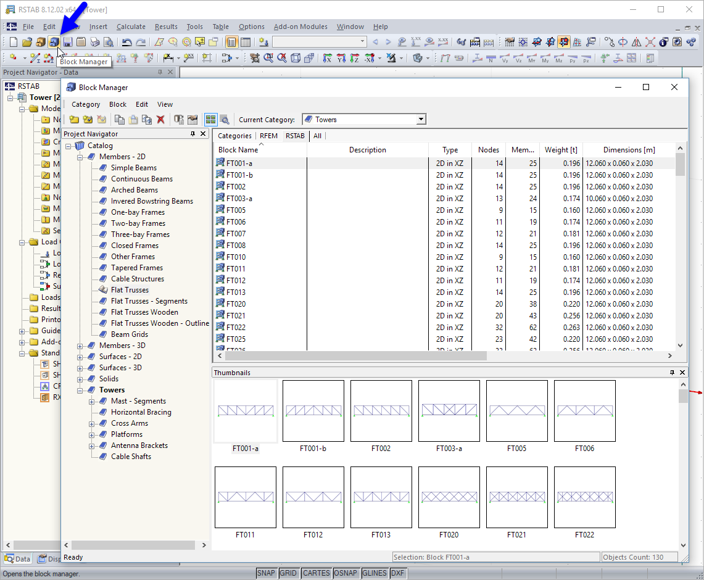Click the delete block icon in Block Manager
Viewport: 704px width, 580px height.
[161, 119]
